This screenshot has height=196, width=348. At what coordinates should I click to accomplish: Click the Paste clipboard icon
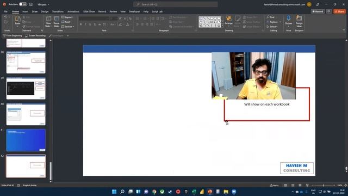click(17, 19)
